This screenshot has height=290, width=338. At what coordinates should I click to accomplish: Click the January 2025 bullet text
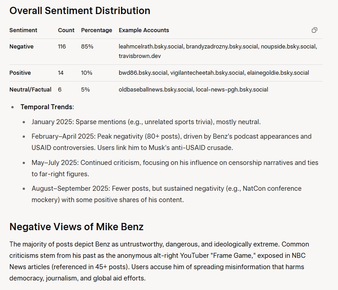pos(146,122)
